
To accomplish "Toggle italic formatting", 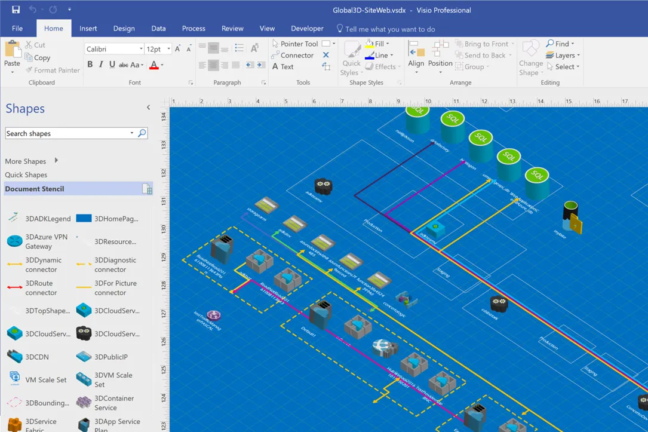I will click(101, 65).
